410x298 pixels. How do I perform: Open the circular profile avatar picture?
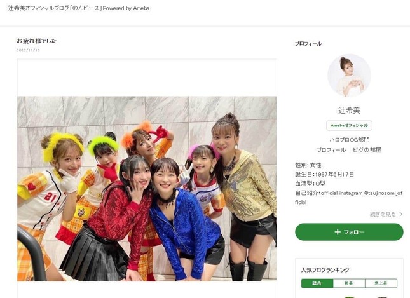(349, 76)
